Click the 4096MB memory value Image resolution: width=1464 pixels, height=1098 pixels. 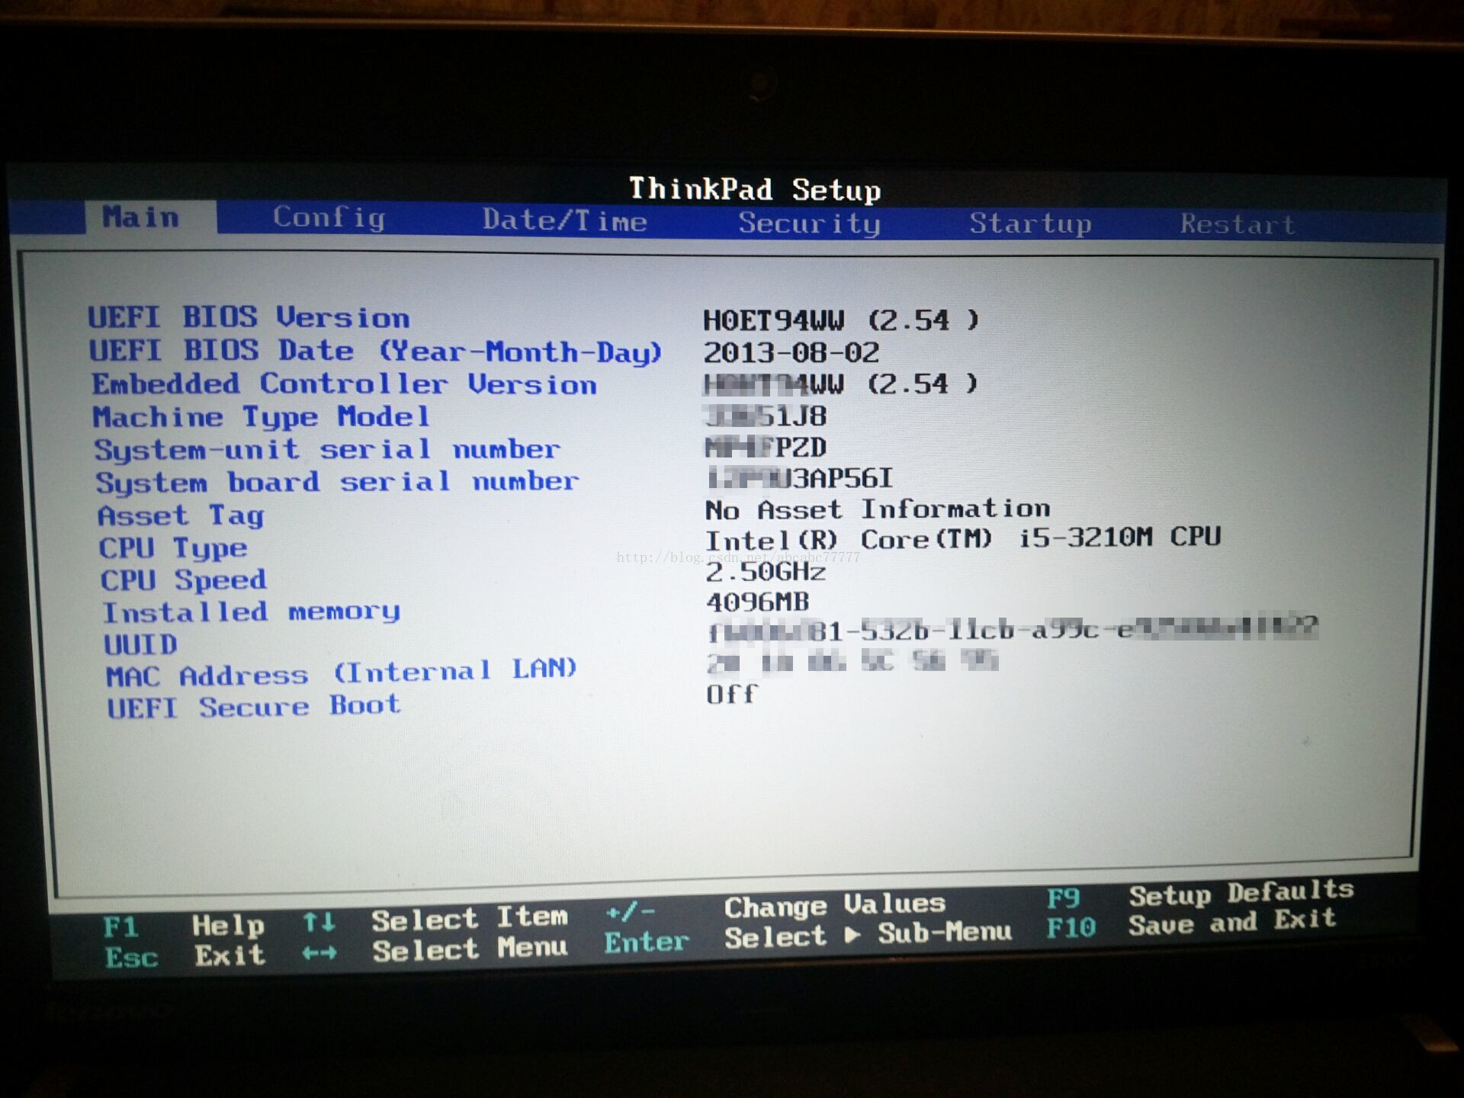758,602
